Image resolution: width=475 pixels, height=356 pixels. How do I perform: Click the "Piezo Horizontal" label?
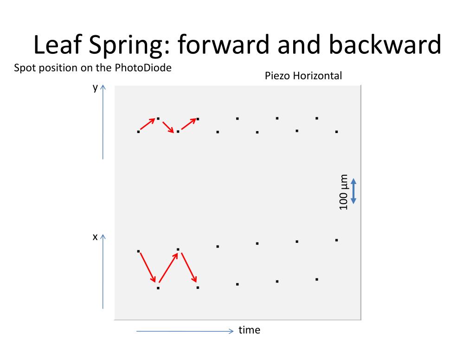click(303, 76)
